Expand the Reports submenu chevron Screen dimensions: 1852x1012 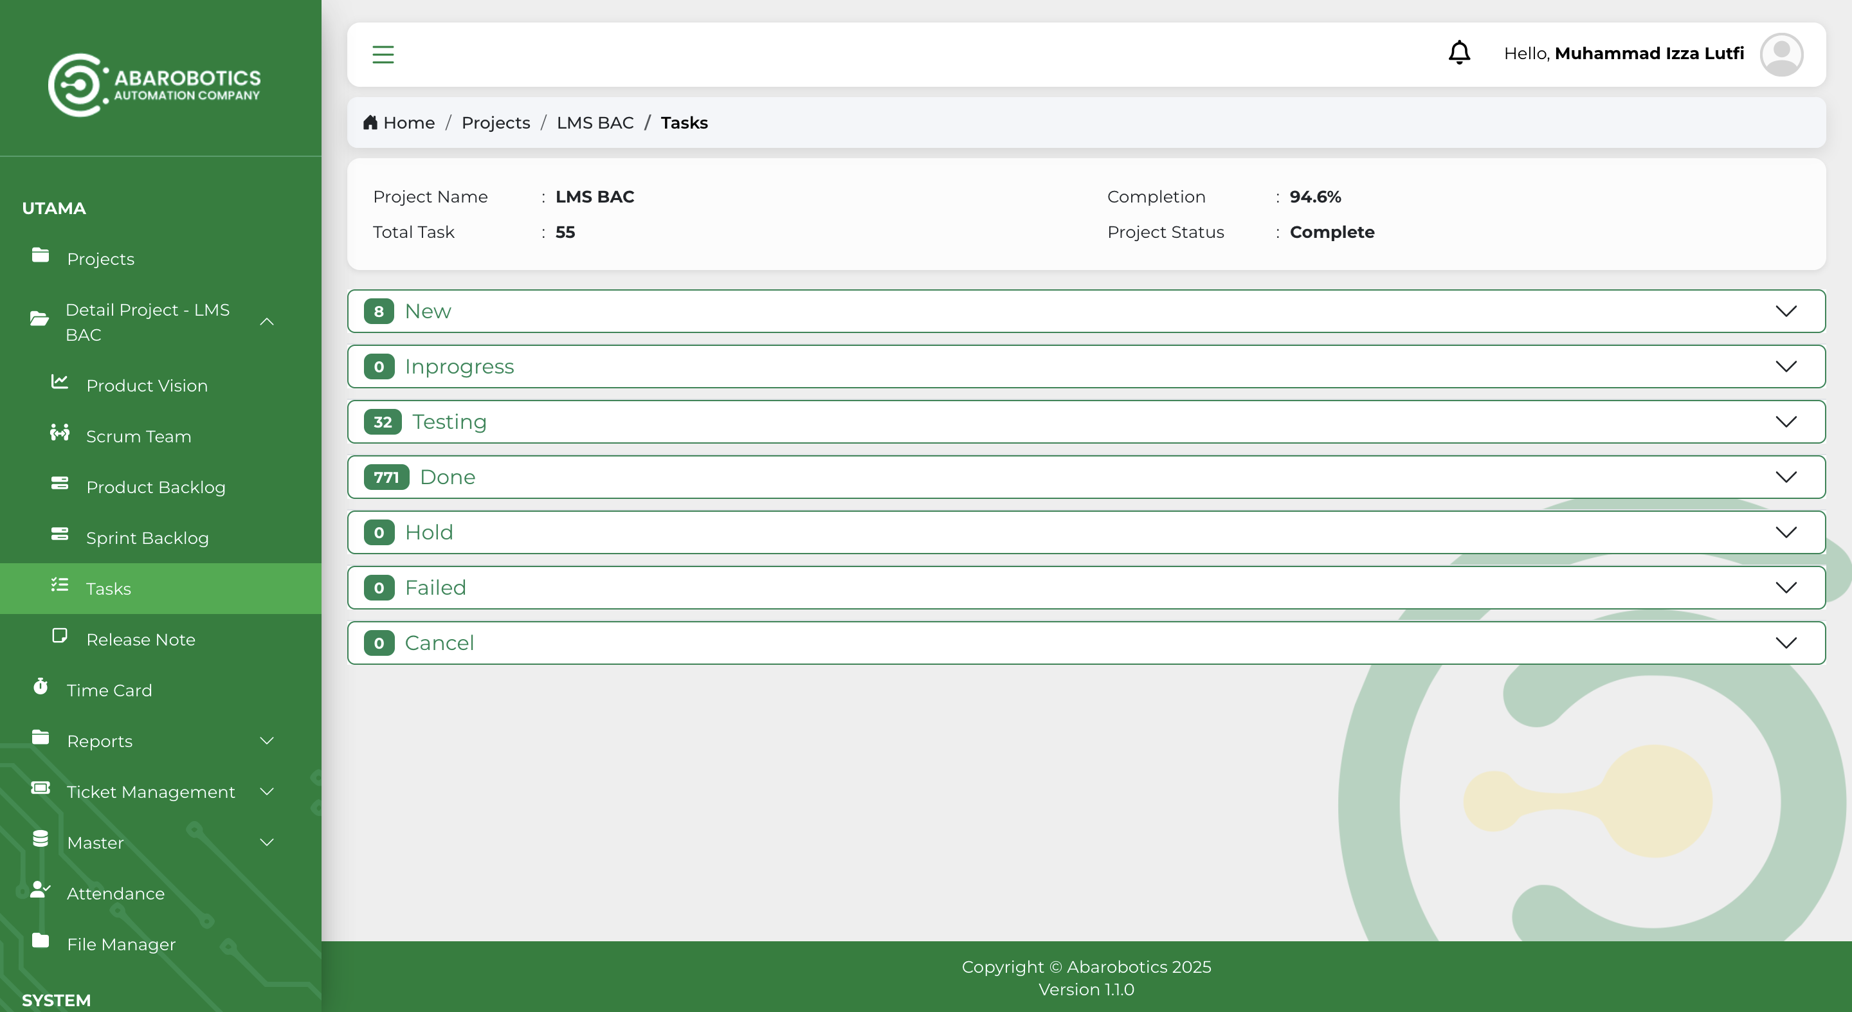point(267,741)
